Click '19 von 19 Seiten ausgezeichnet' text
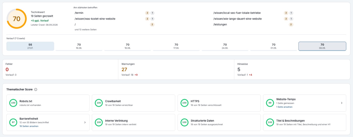The image size is (353, 137). coord(207,124)
